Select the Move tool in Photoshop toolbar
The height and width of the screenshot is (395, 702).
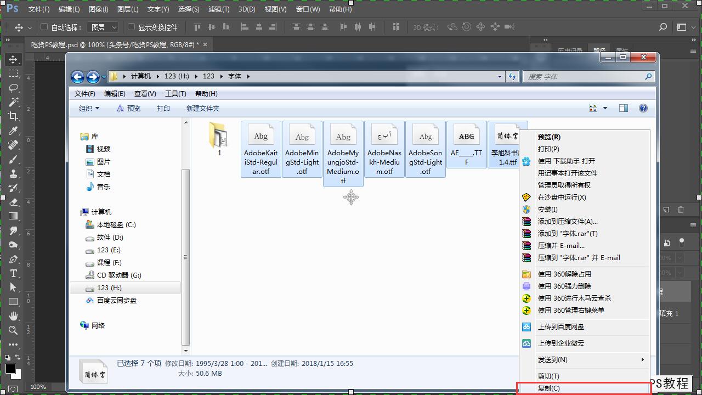(14, 59)
